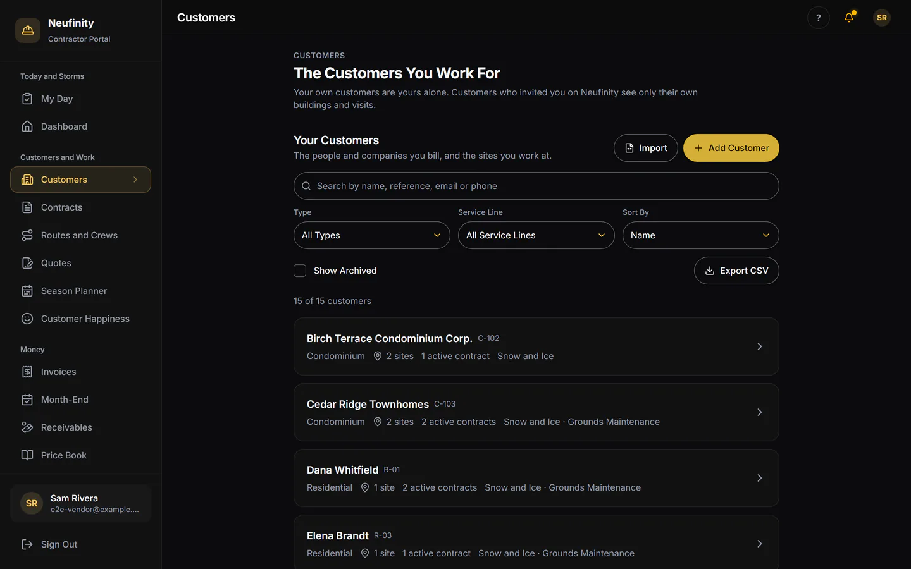911x569 pixels.
Task: Open the Type dropdown showing All Types
Action: pos(372,235)
